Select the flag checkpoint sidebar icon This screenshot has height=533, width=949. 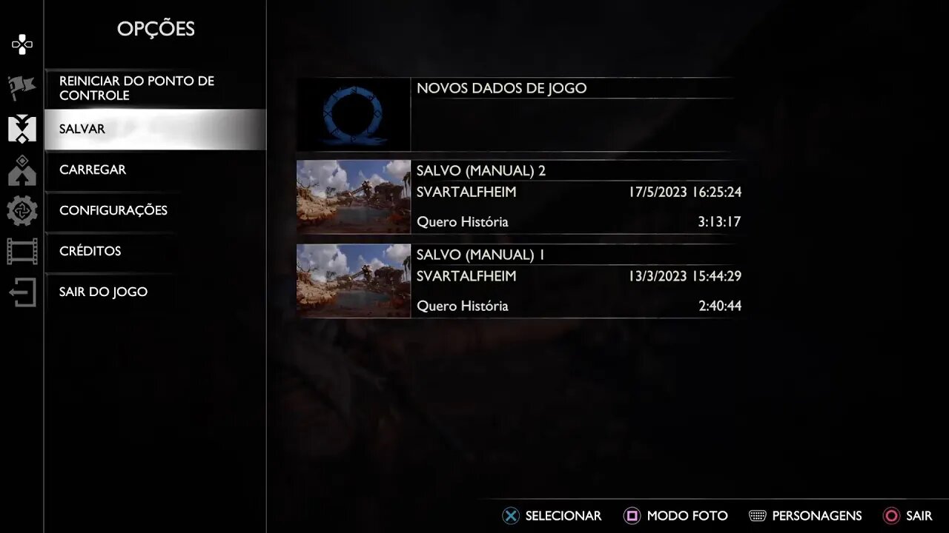coord(22,87)
